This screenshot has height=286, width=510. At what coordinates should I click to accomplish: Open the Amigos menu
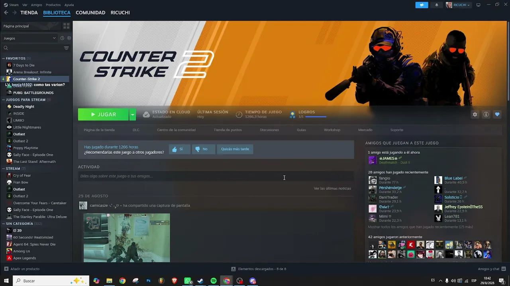tap(37, 5)
